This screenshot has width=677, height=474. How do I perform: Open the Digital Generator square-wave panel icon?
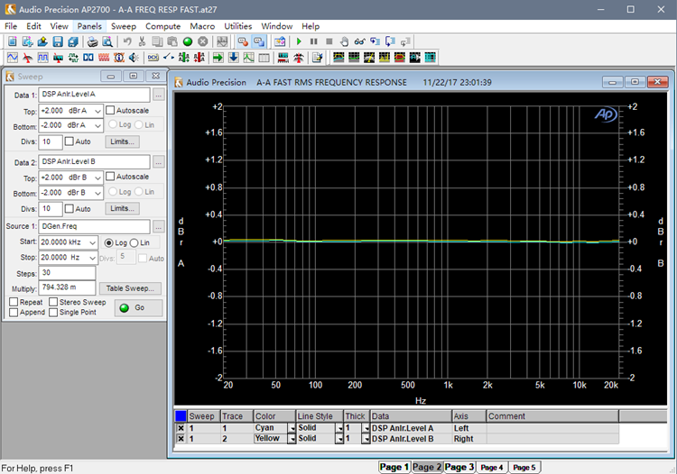point(42,58)
